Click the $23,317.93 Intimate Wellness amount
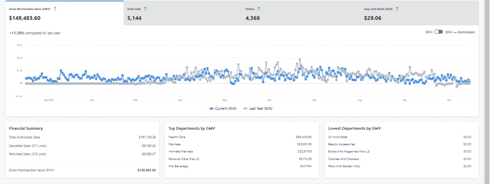490x184 pixels. 305,151
